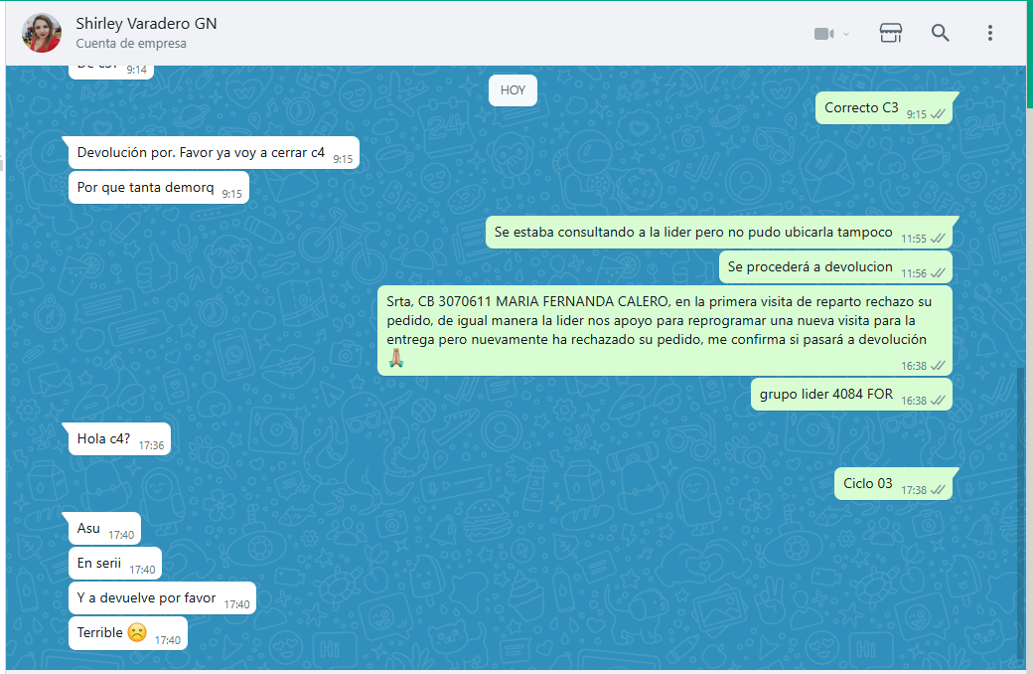
Task: Click the HOY date badge
Action: tap(513, 90)
